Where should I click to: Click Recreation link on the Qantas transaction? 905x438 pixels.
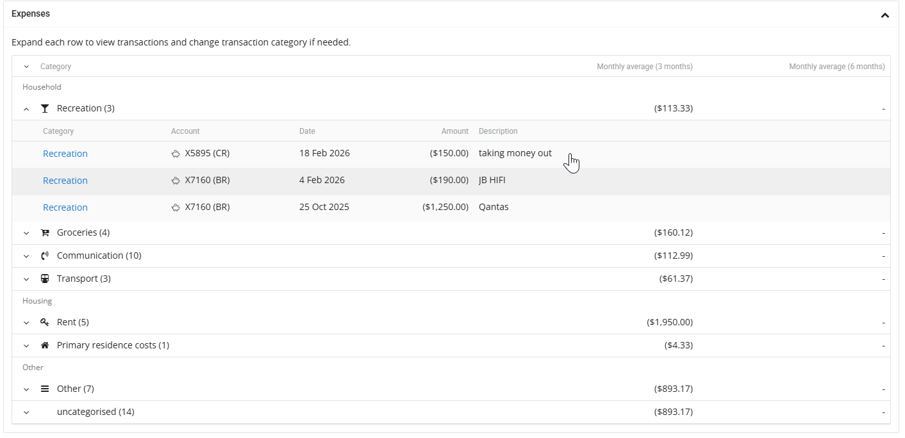click(x=65, y=207)
